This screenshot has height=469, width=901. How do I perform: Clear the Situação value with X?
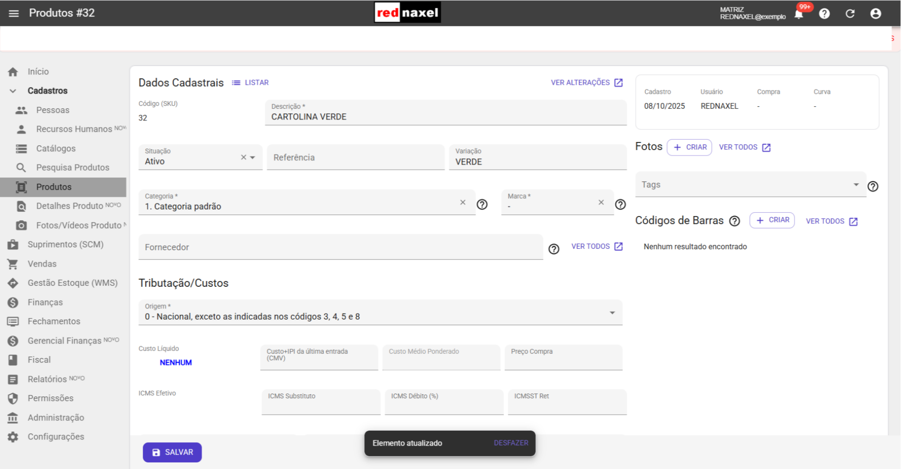click(x=244, y=157)
